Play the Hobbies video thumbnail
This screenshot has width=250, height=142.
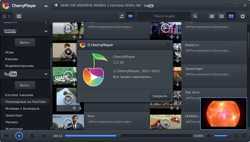coord(166,123)
